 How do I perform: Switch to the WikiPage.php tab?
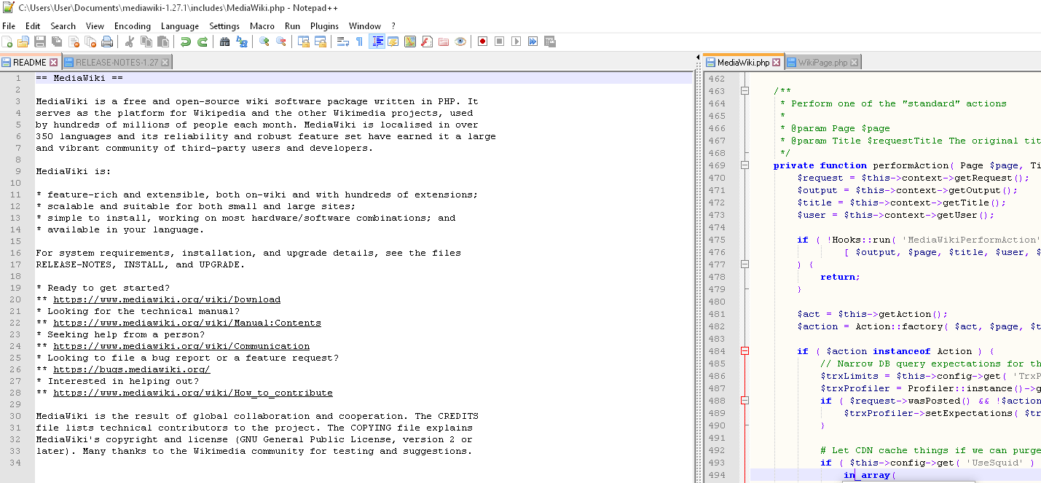pyautogui.click(x=822, y=63)
